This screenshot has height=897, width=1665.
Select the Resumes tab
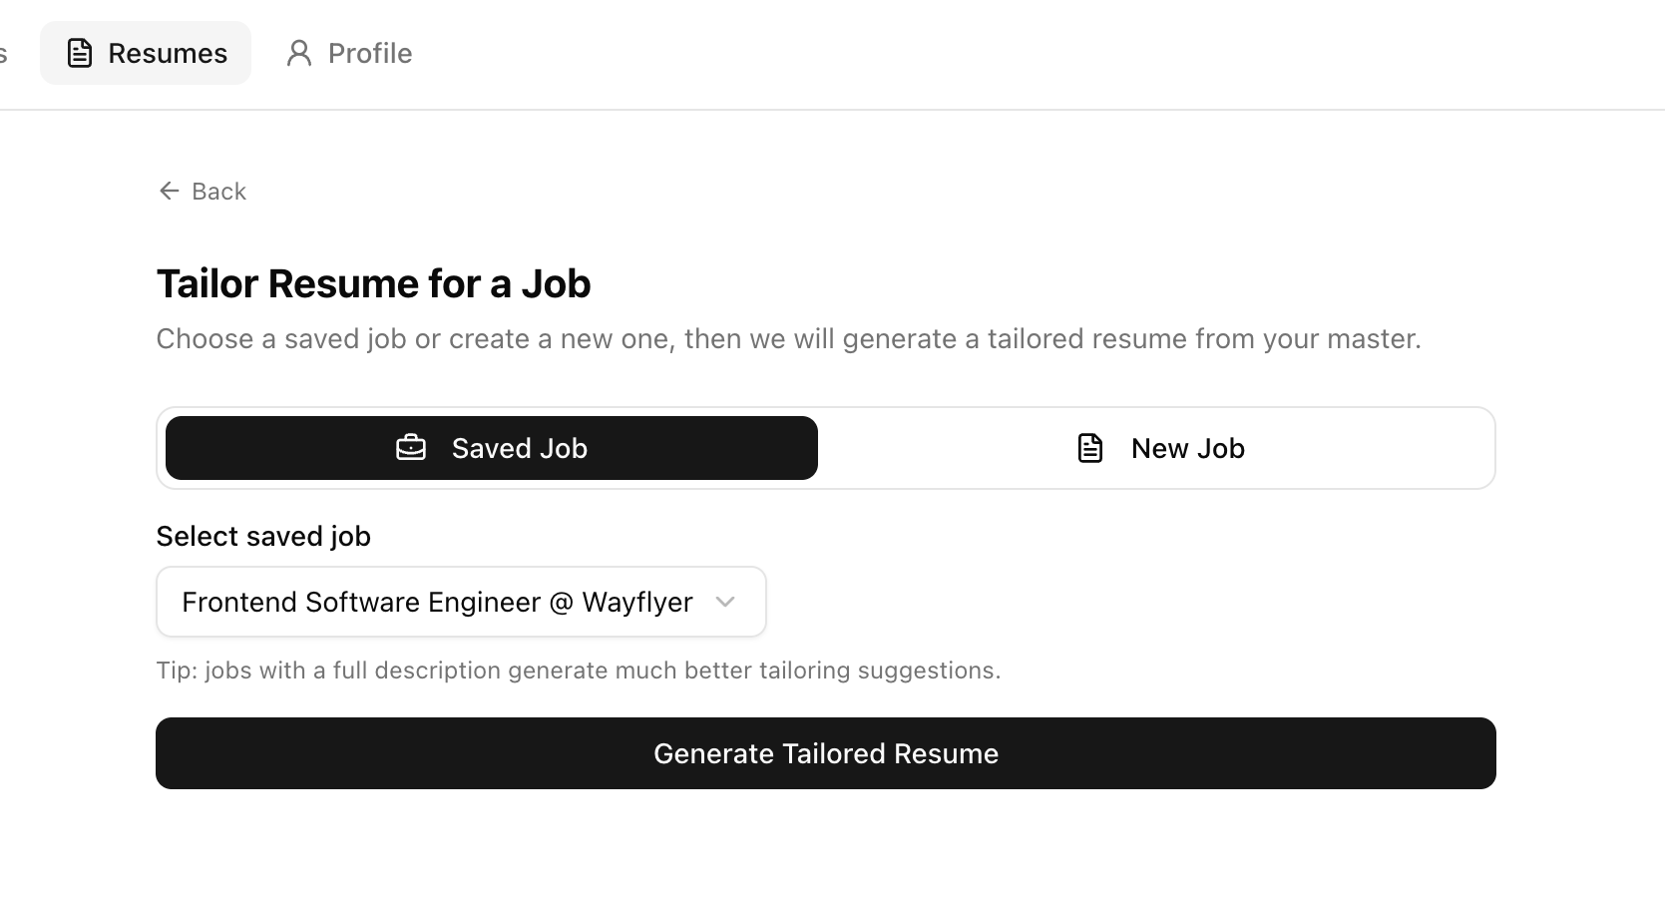pos(146,53)
